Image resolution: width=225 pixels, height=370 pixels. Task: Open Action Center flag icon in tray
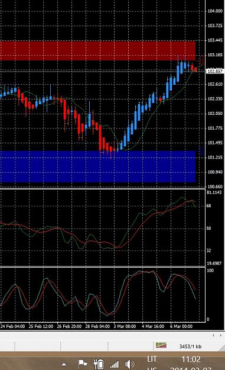pos(83,363)
